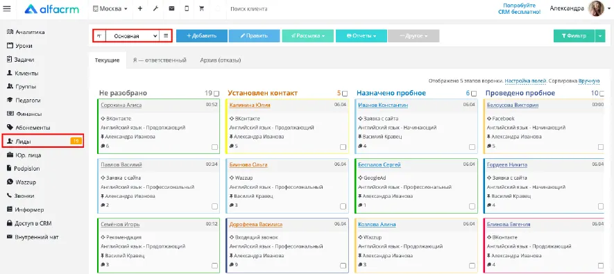
Task: Open the wrench settings icon
Action: pyautogui.click(x=155, y=8)
